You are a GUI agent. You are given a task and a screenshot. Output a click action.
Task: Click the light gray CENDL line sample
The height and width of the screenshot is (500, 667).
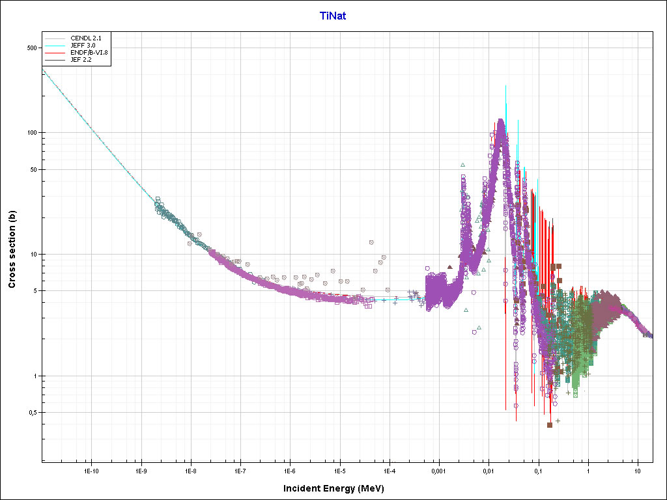point(55,38)
